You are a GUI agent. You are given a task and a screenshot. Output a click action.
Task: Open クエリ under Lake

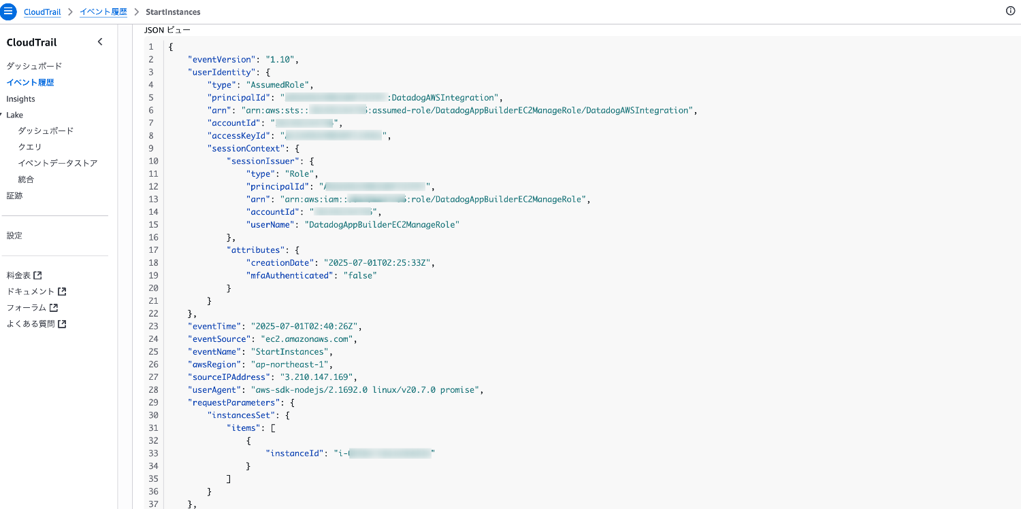[x=30, y=147]
